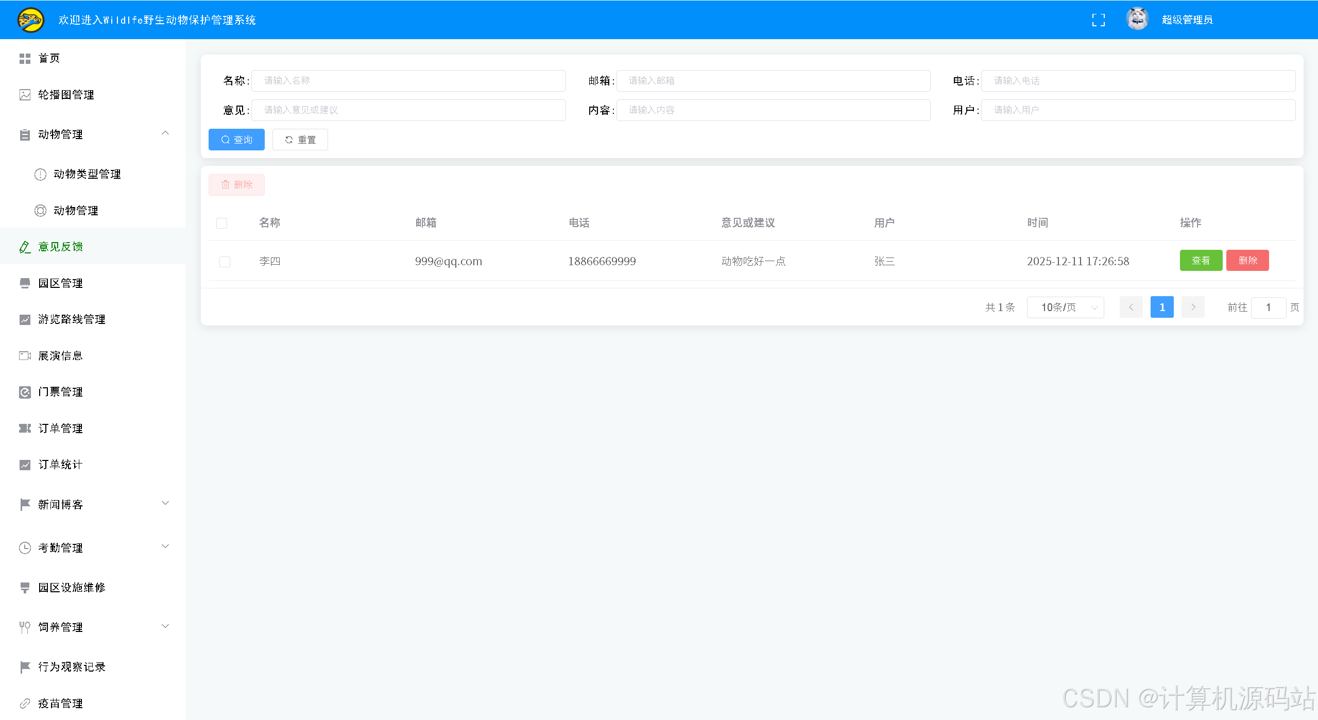The image size is (1318, 720).
Task: Click the green 查看 button for 李四
Action: 1201,261
